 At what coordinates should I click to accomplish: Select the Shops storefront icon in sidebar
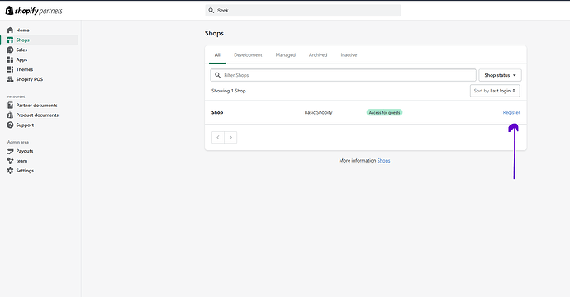(x=10, y=40)
